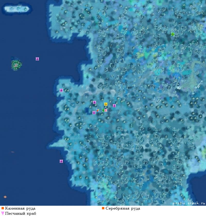Click the orange square beside Каменная руда
The width and height of the screenshot is (206, 216).
[x=3, y=208]
